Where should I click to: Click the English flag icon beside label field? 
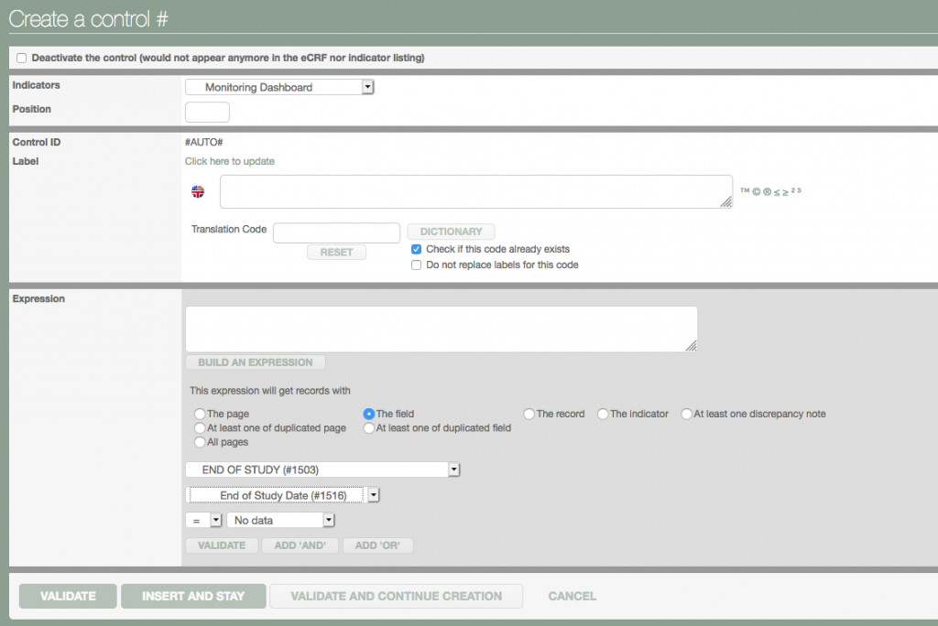click(198, 192)
